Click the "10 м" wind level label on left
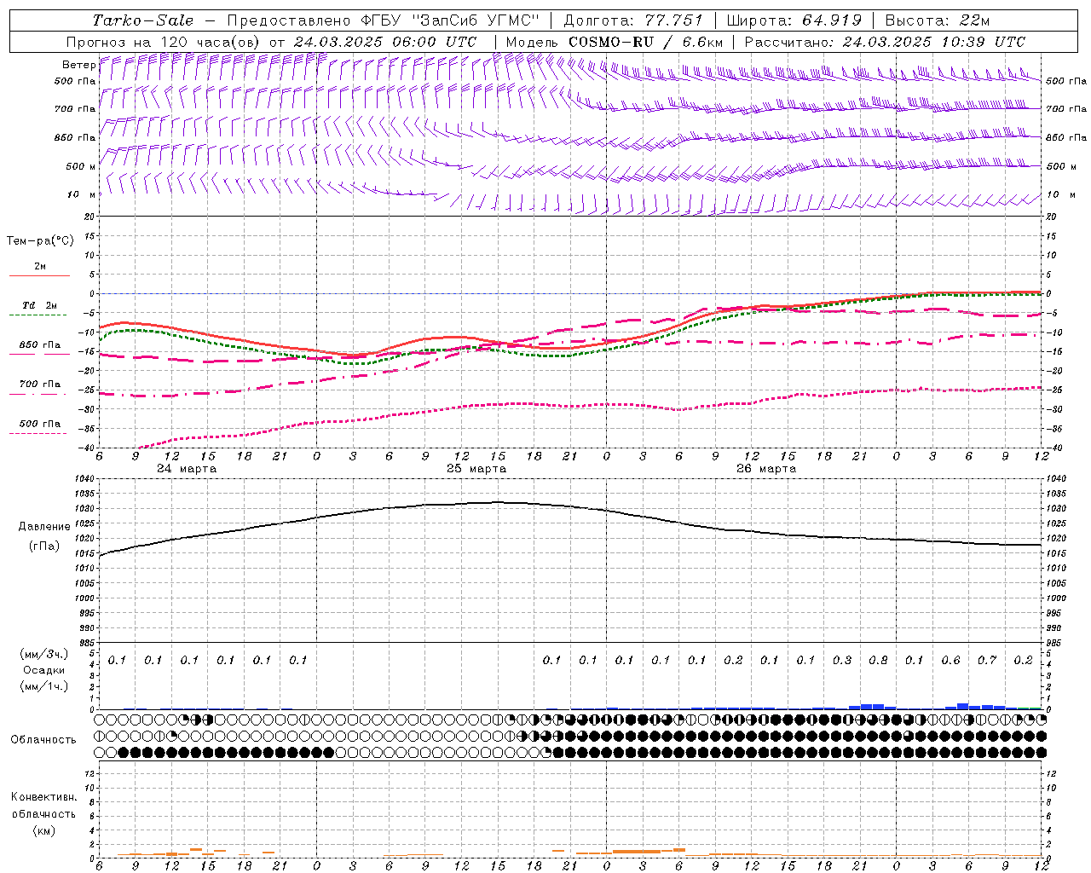This screenshot has height=873, width=1091. [x=81, y=194]
